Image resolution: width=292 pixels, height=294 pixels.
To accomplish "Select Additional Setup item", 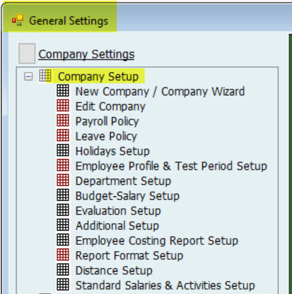I will (x=117, y=226).
